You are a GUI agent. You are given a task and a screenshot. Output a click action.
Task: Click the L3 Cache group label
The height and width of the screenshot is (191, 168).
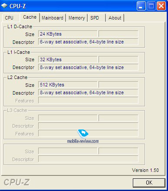click(17, 110)
